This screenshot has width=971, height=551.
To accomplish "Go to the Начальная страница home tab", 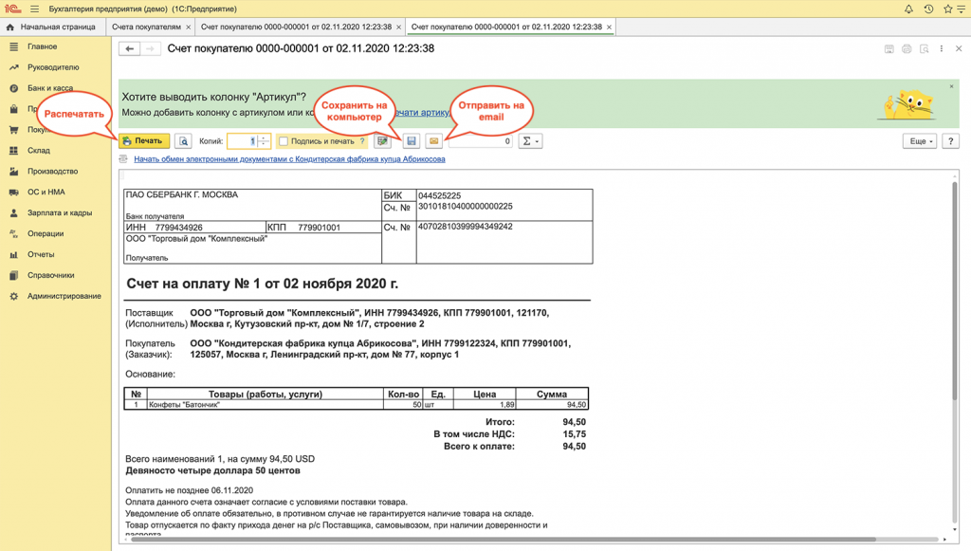I will [x=52, y=27].
